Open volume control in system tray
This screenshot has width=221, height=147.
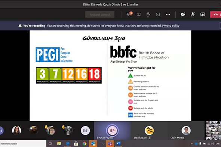pos(213,144)
